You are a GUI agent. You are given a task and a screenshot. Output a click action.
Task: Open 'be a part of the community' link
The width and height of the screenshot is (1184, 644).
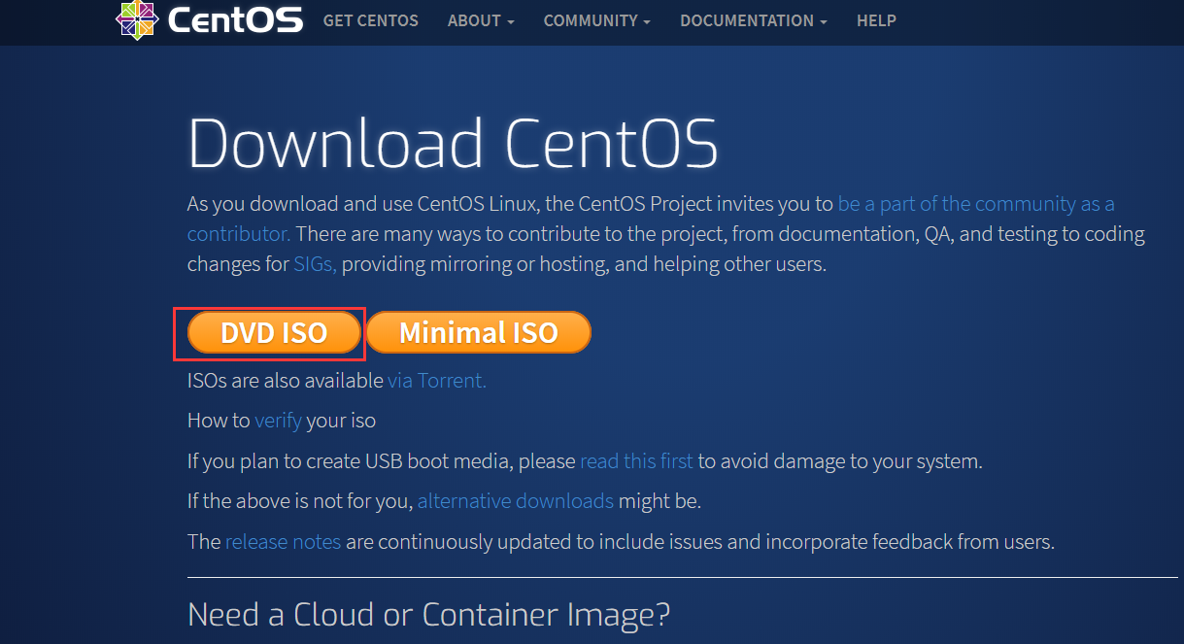(x=976, y=204)
